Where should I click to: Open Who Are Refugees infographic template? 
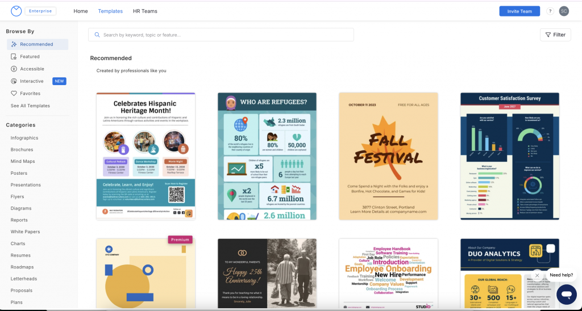[x=267, y=156]
